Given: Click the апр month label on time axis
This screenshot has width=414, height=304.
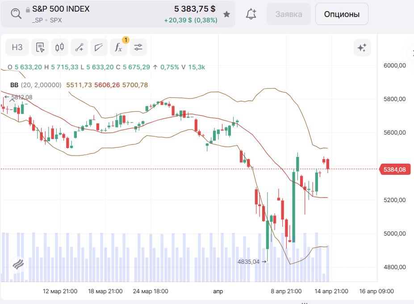Looking at the screenshot, I should 218,291.
